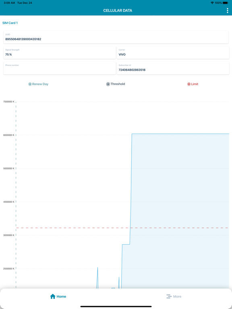Toggle the Threshold legend marker

click(108, 84)
